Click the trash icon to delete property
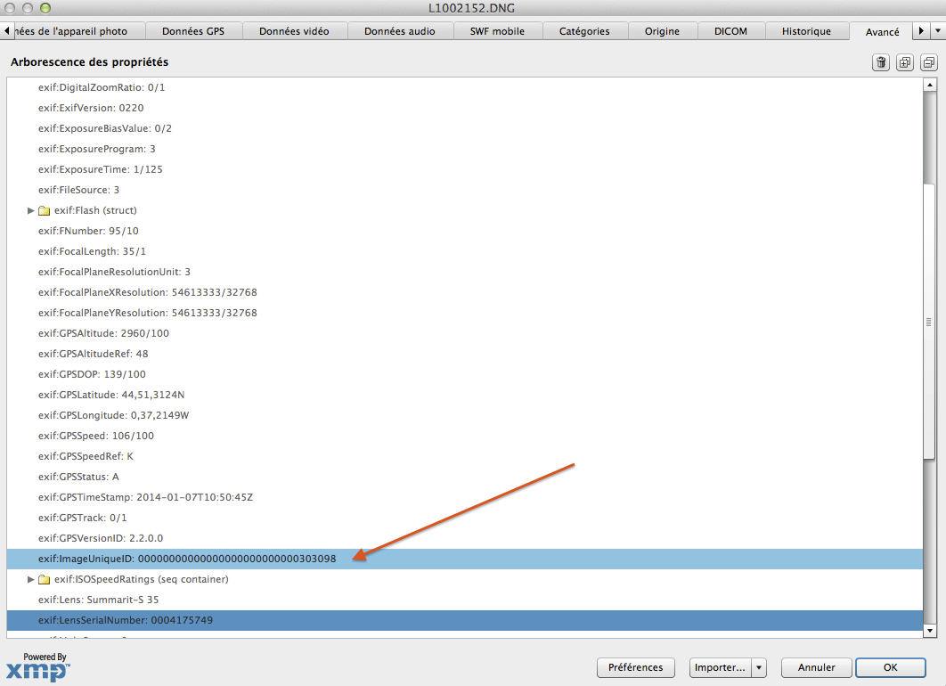This screenshot has width=946, height=686. (x=881, y=62)
